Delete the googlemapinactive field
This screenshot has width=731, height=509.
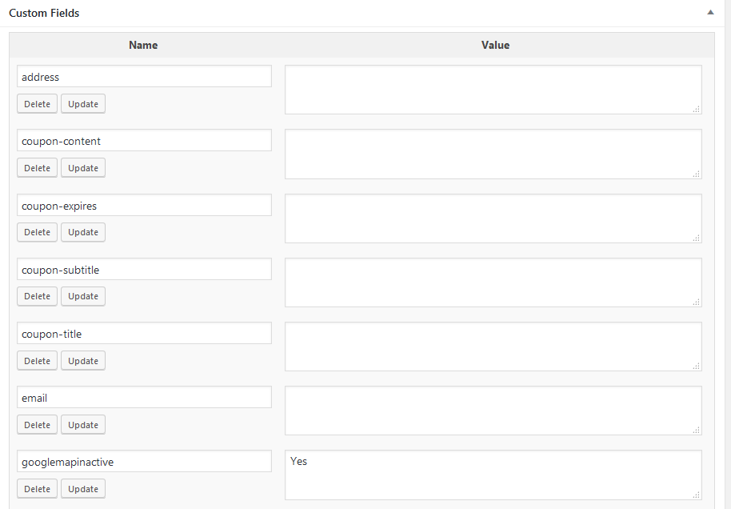click(37, 489)
